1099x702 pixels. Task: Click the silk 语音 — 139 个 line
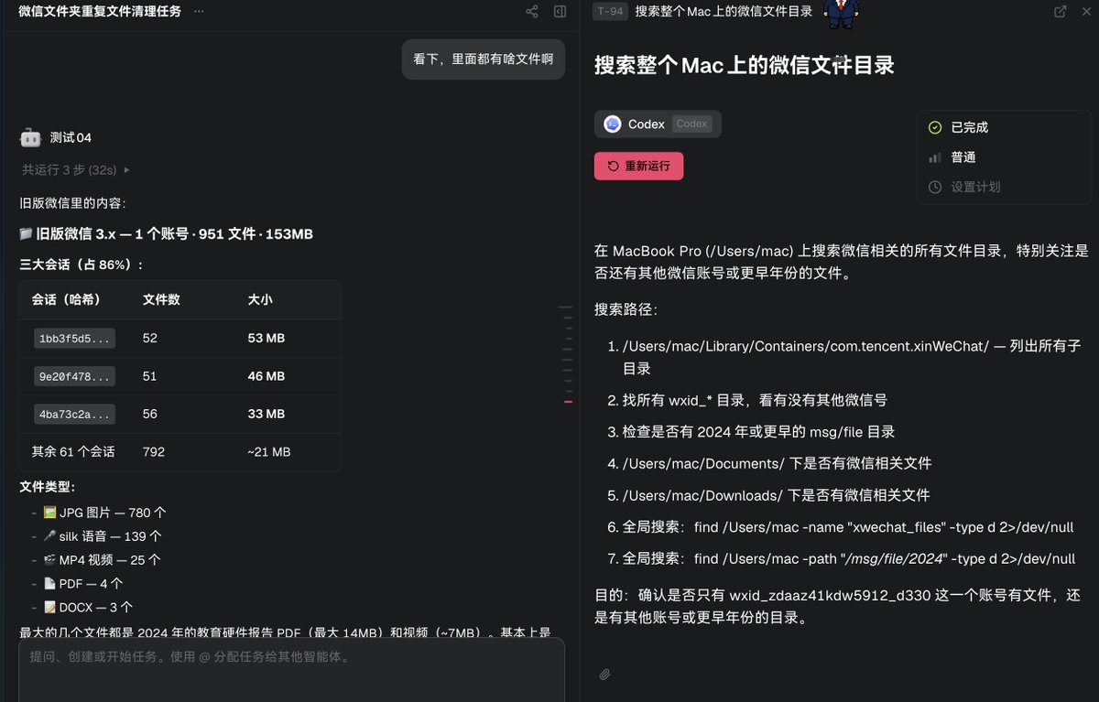103,536
